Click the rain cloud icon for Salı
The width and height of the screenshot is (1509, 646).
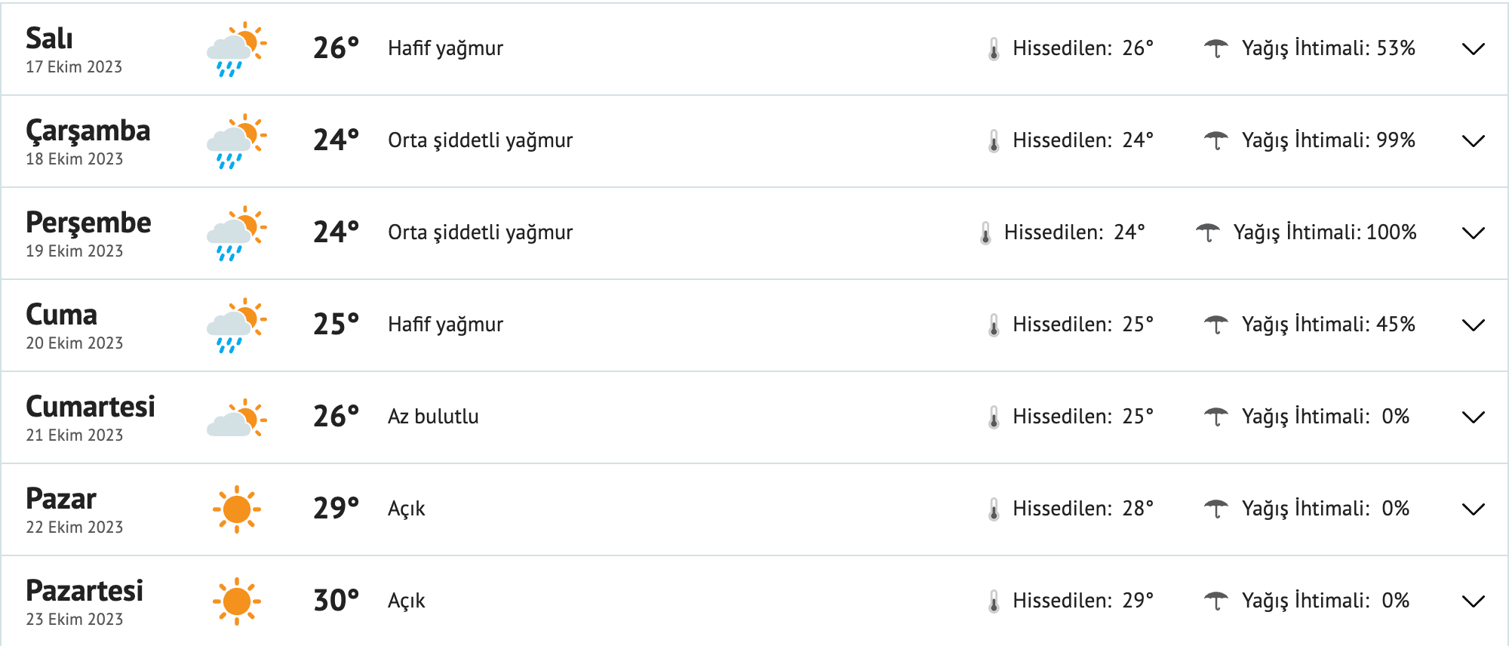236,49
